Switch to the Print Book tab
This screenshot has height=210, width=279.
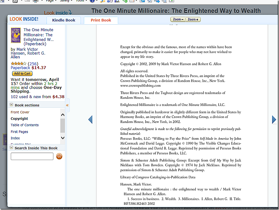[101, 20]
